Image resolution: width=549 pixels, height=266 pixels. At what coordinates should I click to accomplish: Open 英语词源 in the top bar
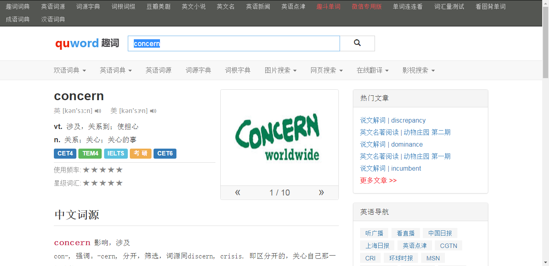tap(53, 6)
